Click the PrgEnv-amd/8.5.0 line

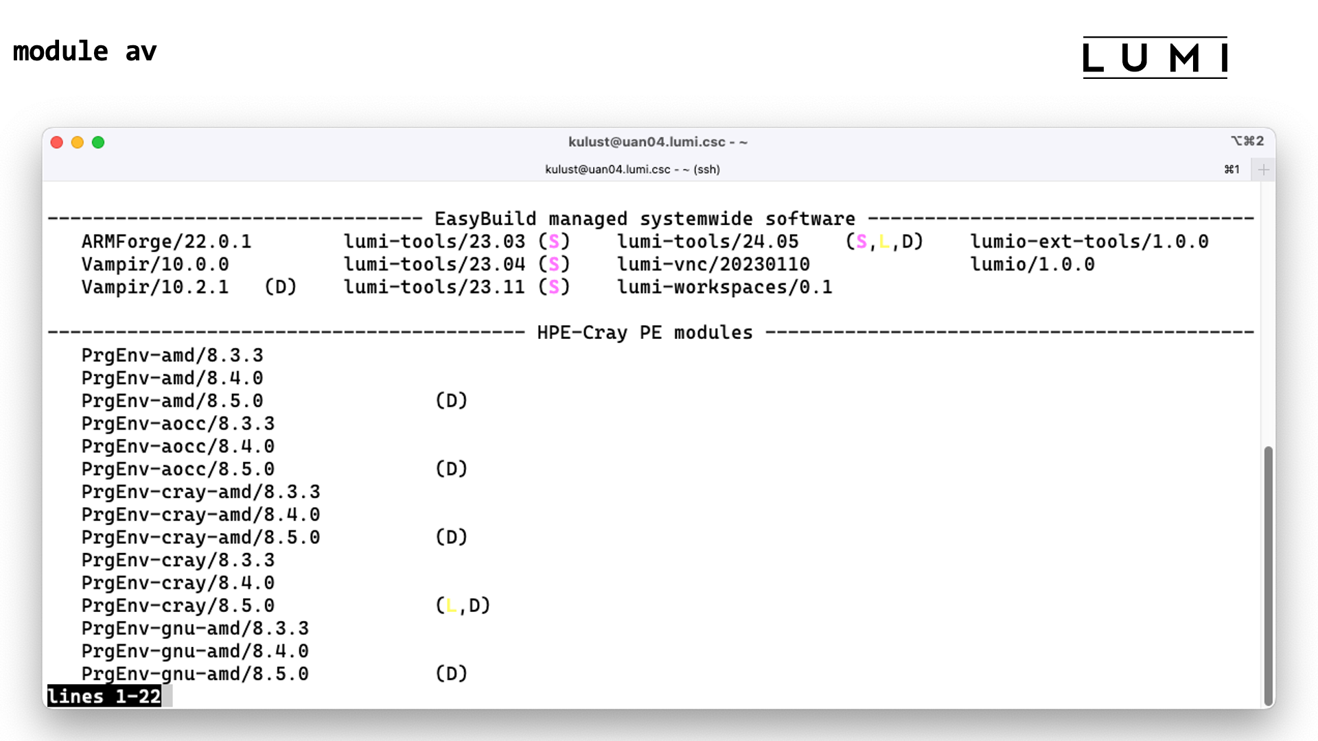[172, 401]
